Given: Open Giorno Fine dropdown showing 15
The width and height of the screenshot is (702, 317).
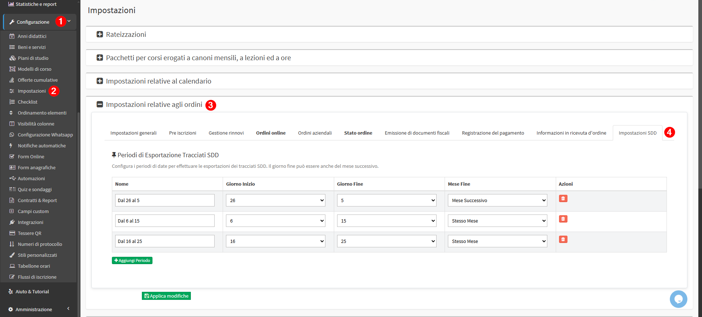Looking at the screenshot, I should (x=386, y=221).
